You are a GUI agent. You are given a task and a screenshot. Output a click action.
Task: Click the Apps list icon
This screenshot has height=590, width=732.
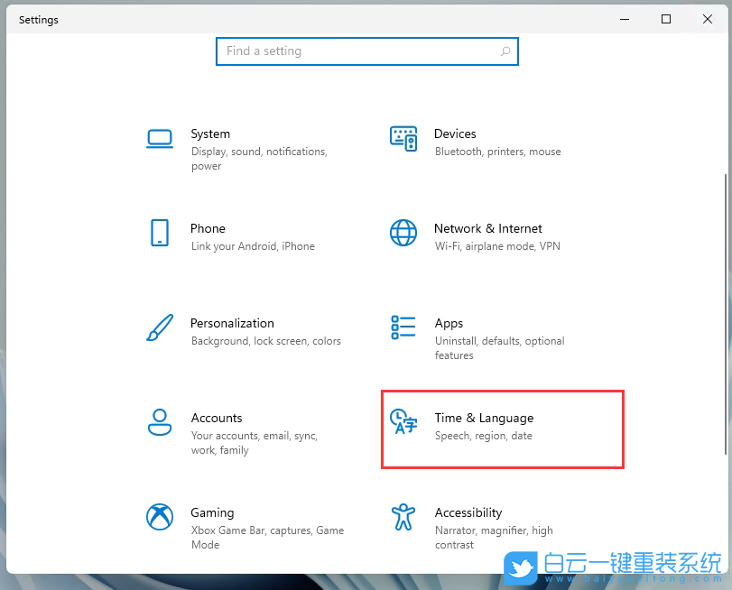point(403,327)
